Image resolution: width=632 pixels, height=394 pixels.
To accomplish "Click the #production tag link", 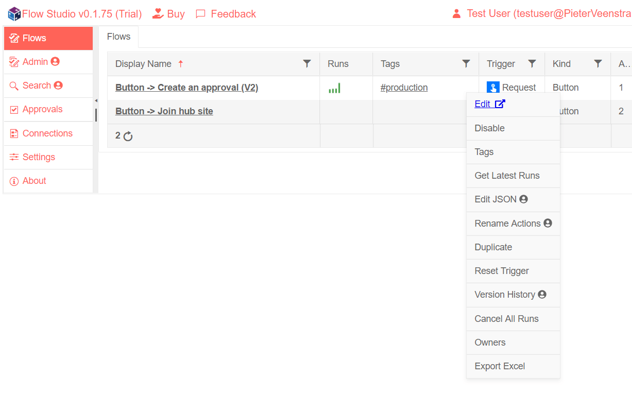I will 404,88.
